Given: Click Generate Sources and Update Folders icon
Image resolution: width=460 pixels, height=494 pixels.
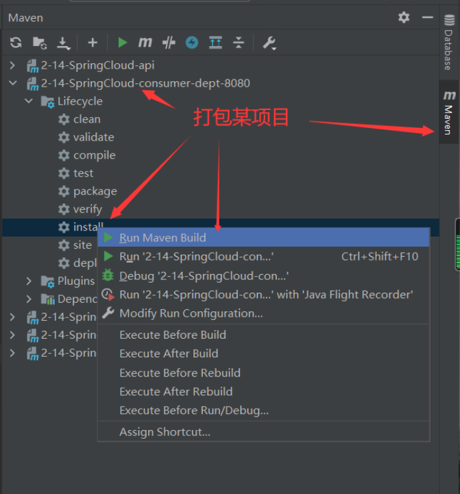Looking at the screenshot, I should [x=40, y=43].
